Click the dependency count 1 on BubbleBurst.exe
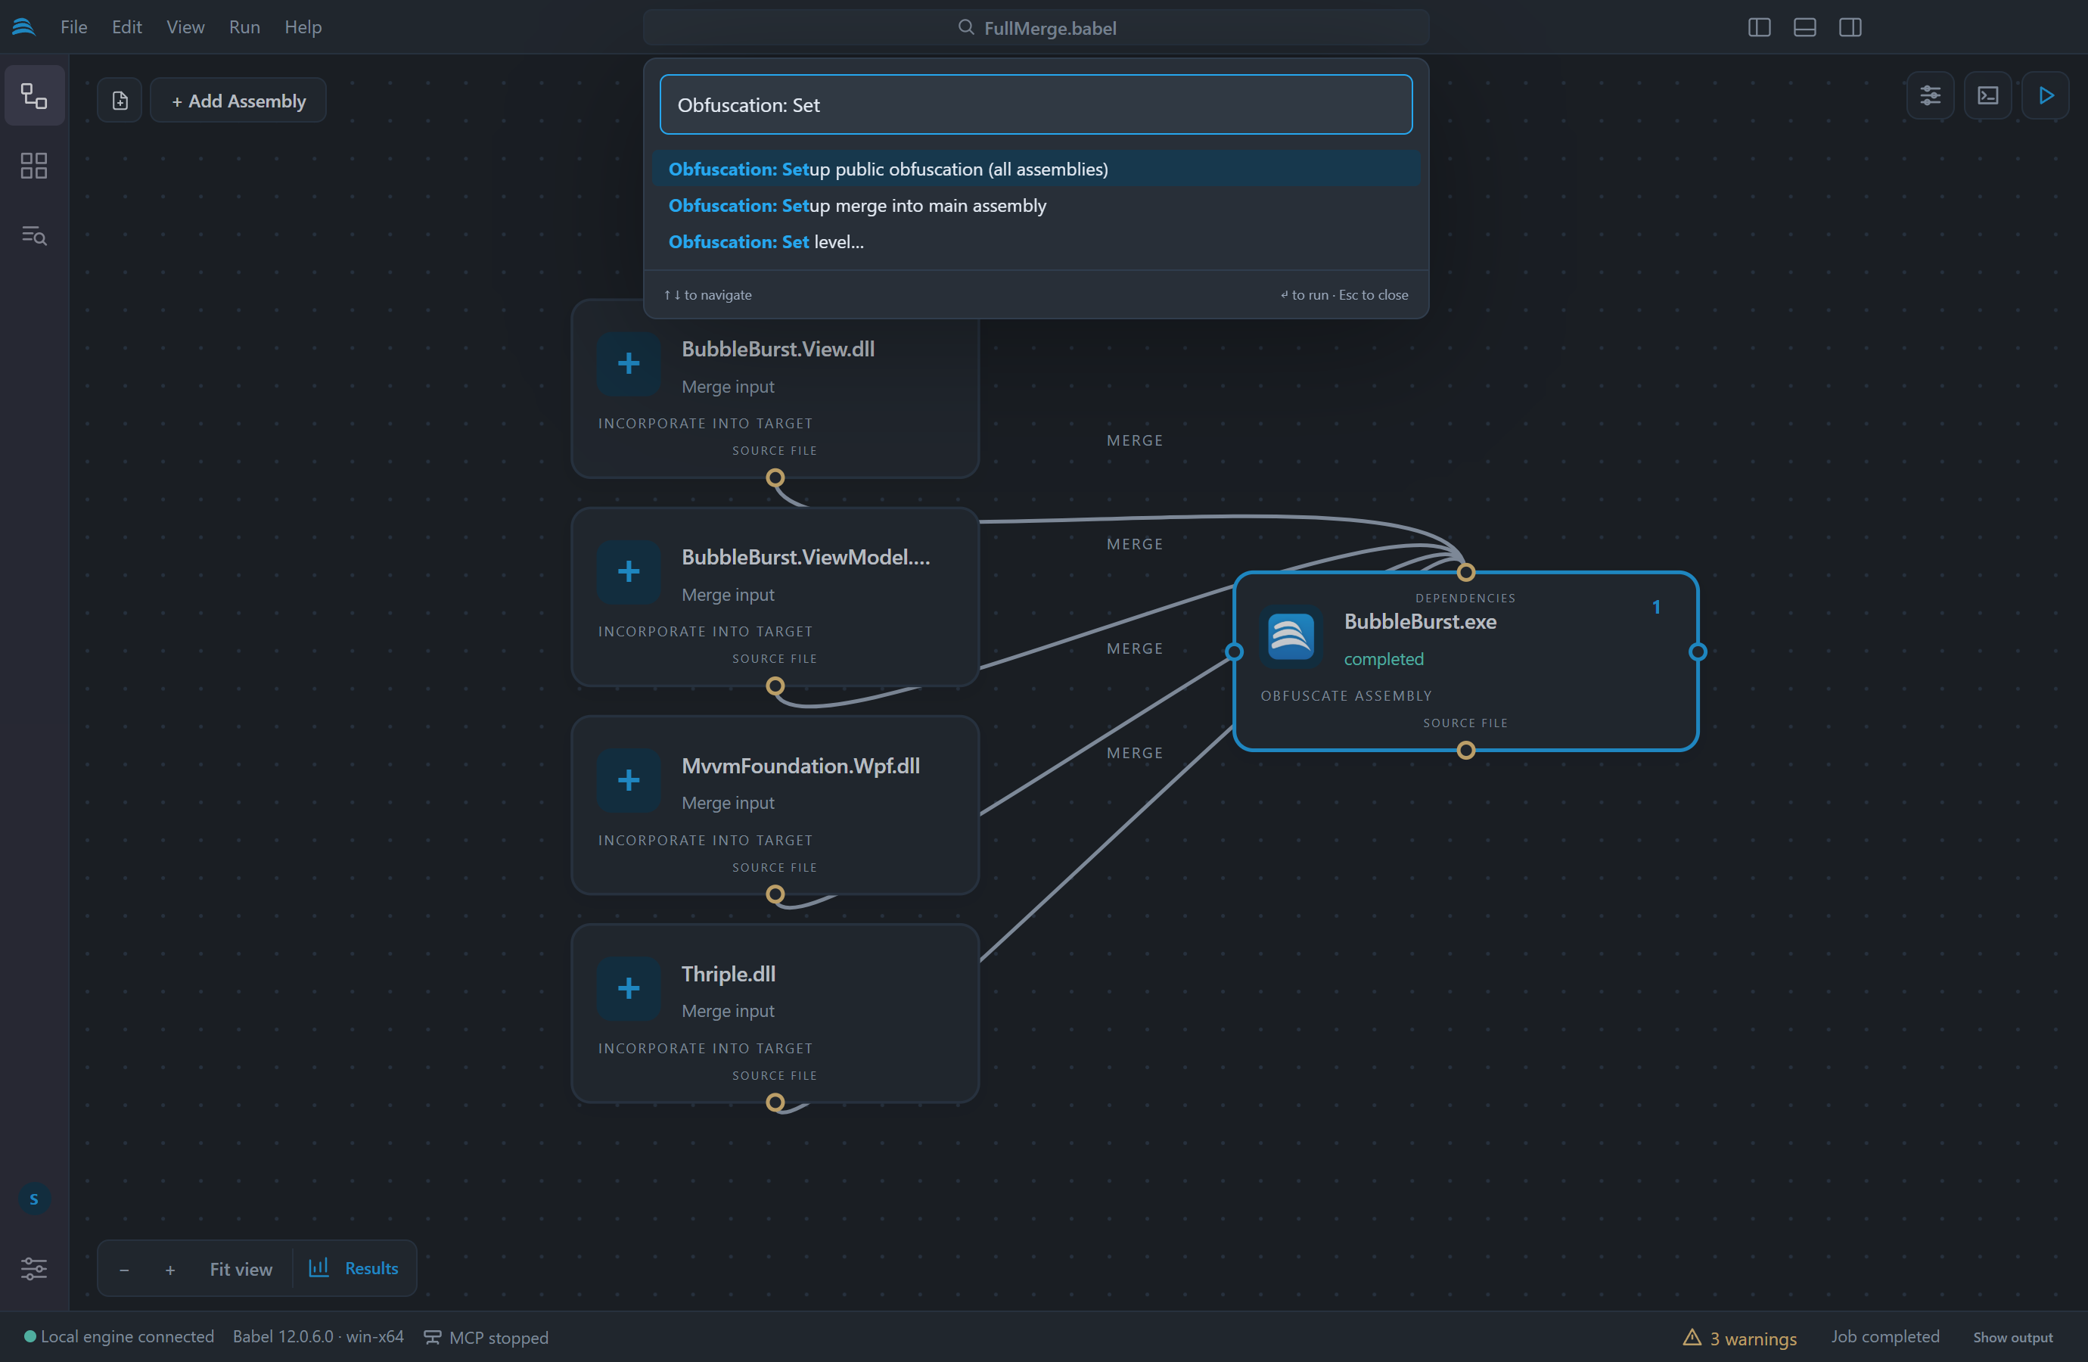 (x=1655, y=608)
